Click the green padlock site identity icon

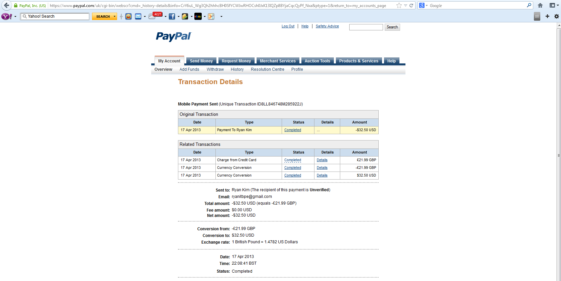coord(16,6)
